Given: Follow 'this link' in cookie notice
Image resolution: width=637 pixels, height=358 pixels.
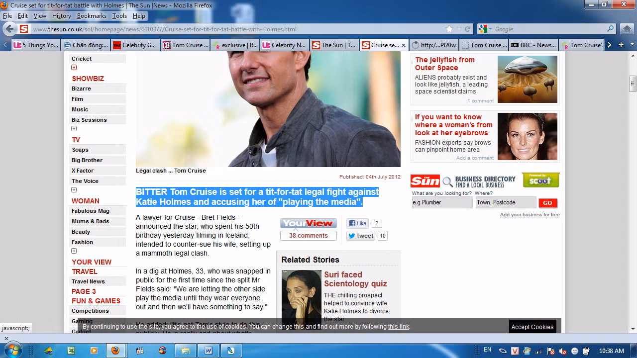Looking at the screenshot, I should click(x=399, y=327).
